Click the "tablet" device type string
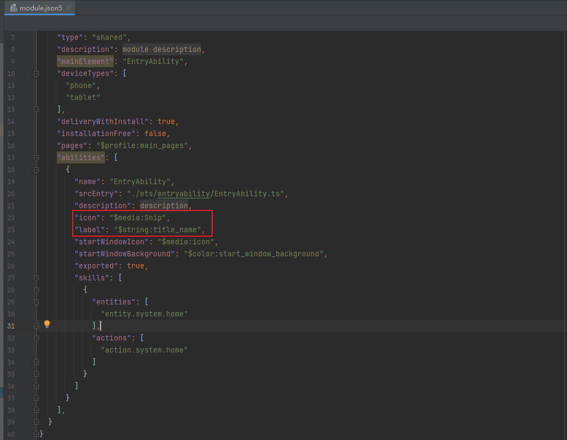 coord(83,98)
